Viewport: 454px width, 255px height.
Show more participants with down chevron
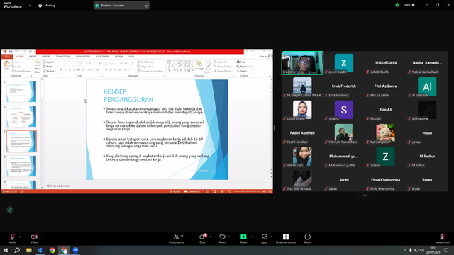(x=365, y=195)
